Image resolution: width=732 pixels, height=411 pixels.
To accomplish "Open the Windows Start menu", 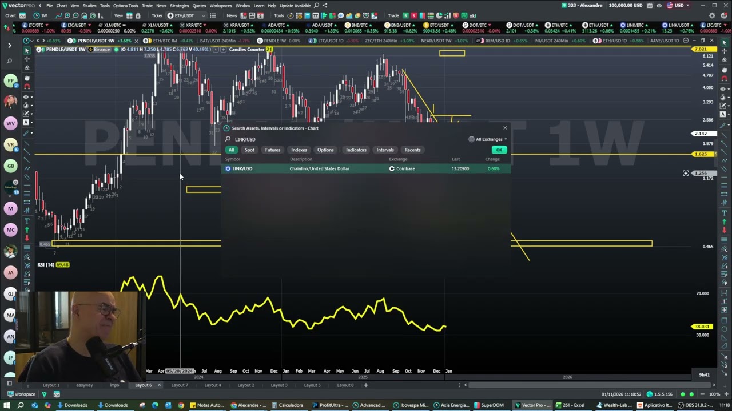I will pos(7,405).
